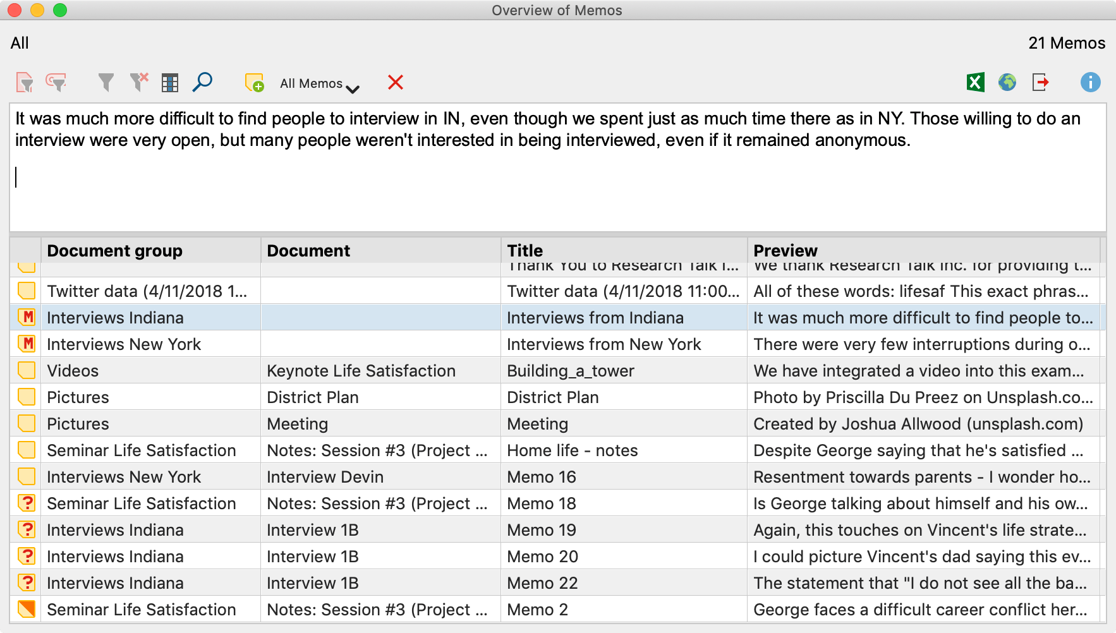
Task: Click preview starting "Despite George saying"
Action: pos(924,450)
